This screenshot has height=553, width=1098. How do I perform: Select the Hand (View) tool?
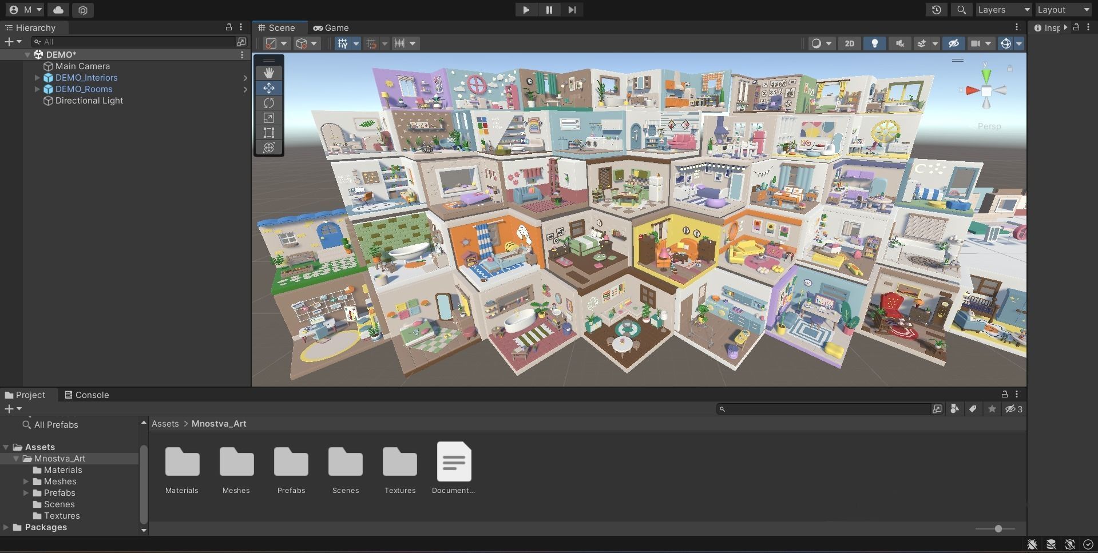269,73
